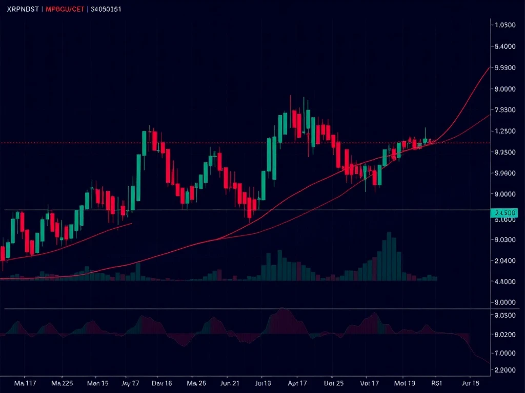Select the red MPBCU/CET header label
The height and width of the screenshot is (393, 525).
click(65, 9)
